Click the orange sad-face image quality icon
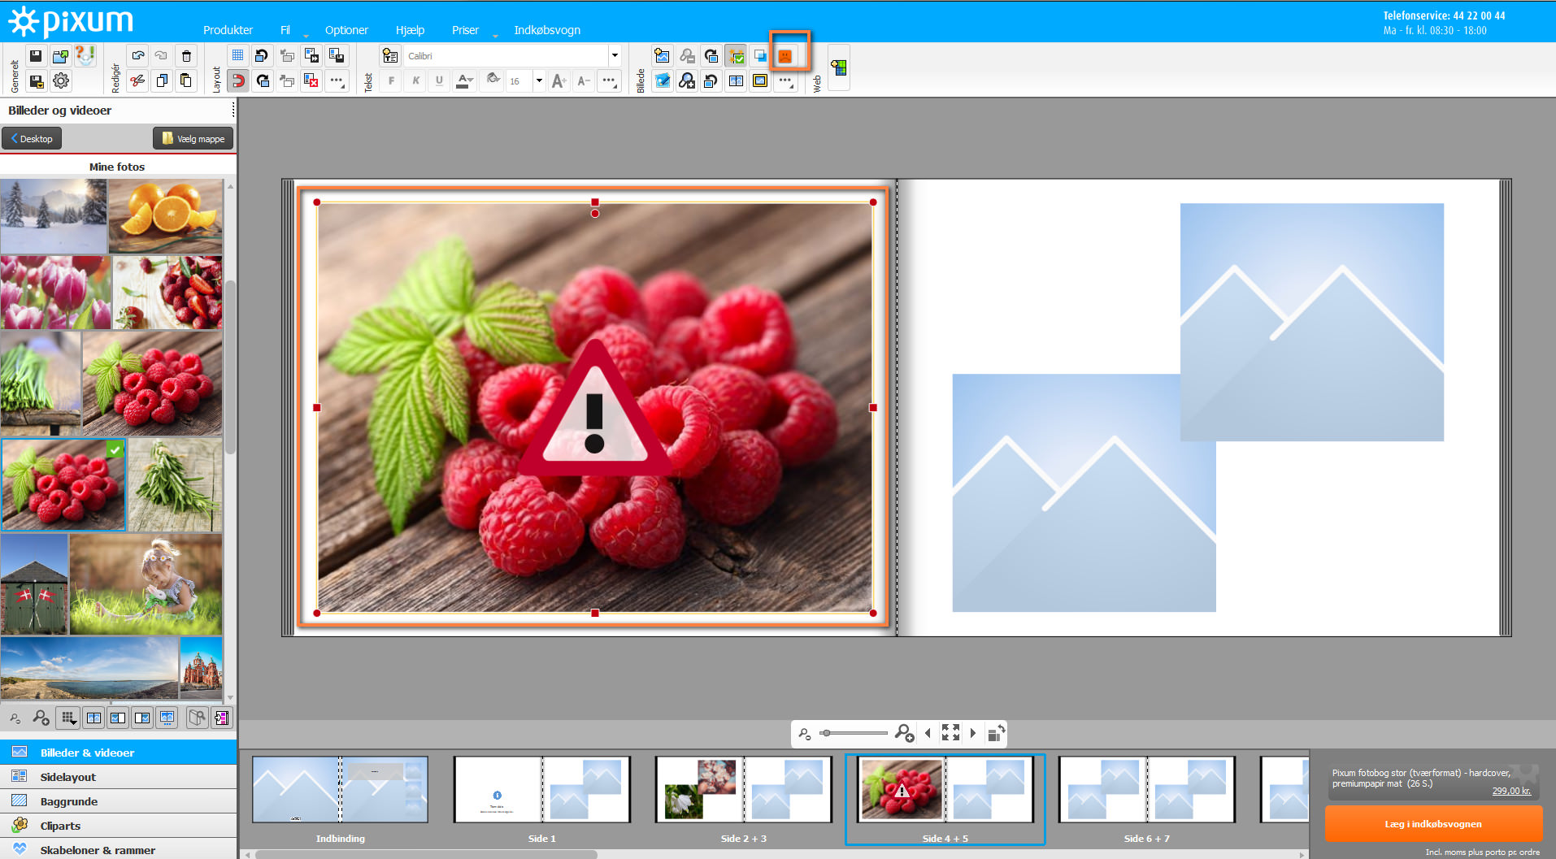Viewport: 1556px width, 859px height. point(785,56)
